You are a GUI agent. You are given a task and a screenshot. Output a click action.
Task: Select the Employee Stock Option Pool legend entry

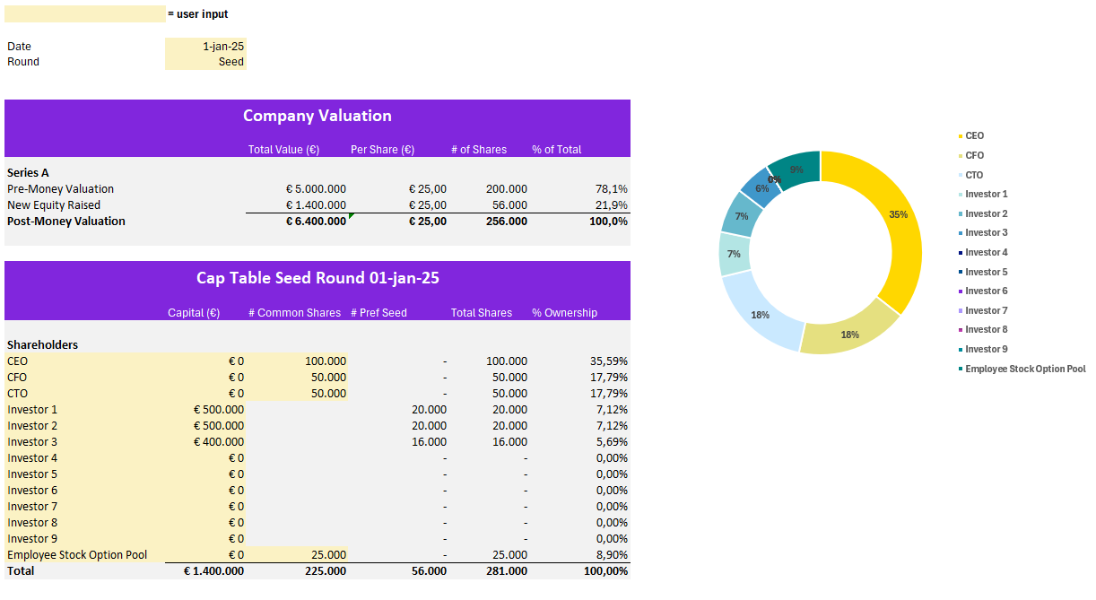(x=1024, y=369)
